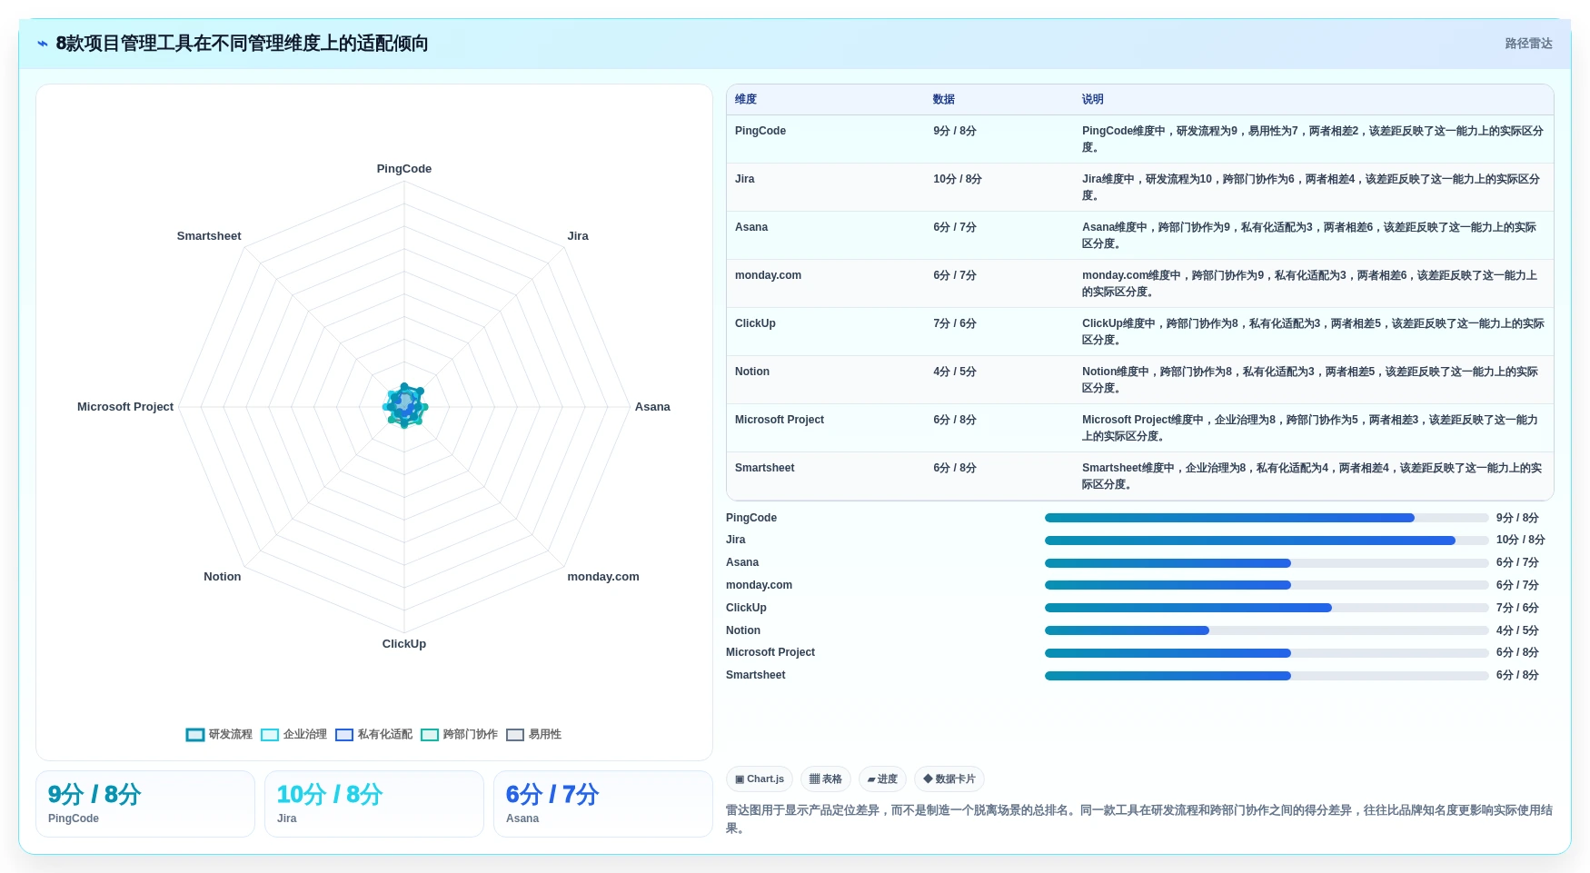Toggle the 研发流程 legend series

tap(219, 734)
